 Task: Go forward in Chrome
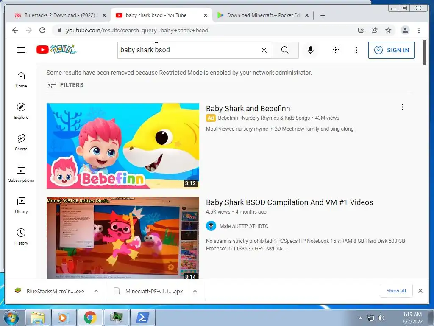[x=29, y=30]
